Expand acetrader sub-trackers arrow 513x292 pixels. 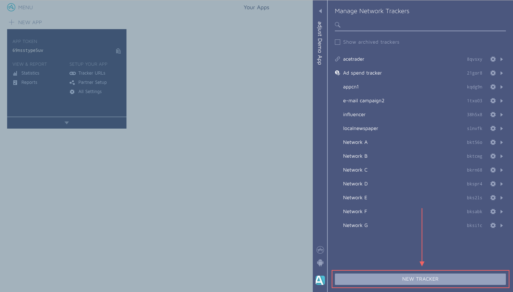click(x=502, y=59)
